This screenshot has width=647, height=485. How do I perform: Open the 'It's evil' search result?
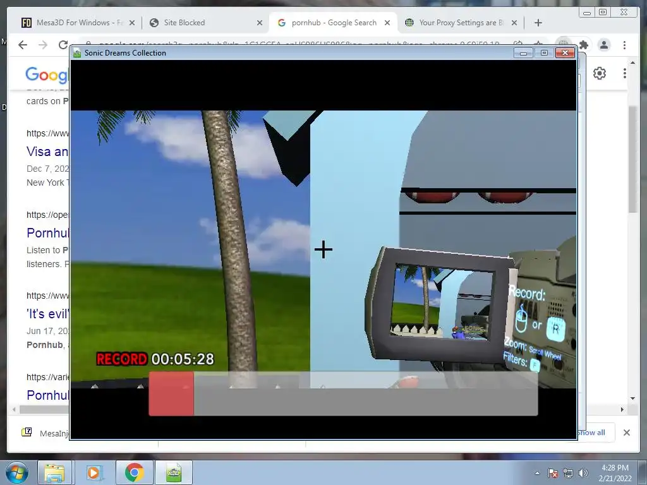[47, 314]
